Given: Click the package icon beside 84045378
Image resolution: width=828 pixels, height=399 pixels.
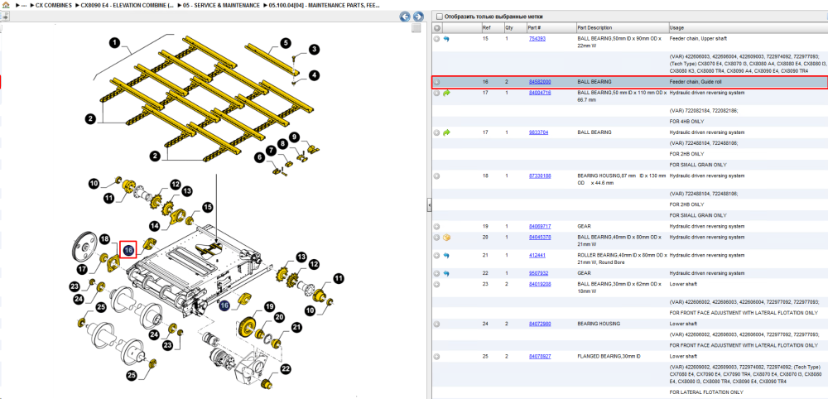Looking at the screenshot, I should [446, 238].
